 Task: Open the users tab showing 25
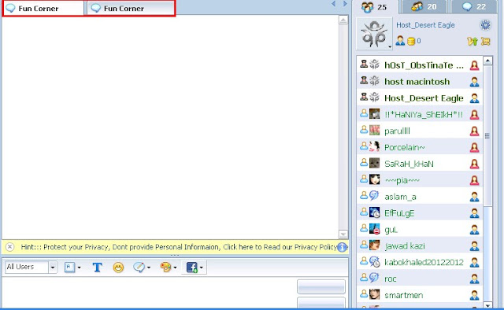(375, 7)
